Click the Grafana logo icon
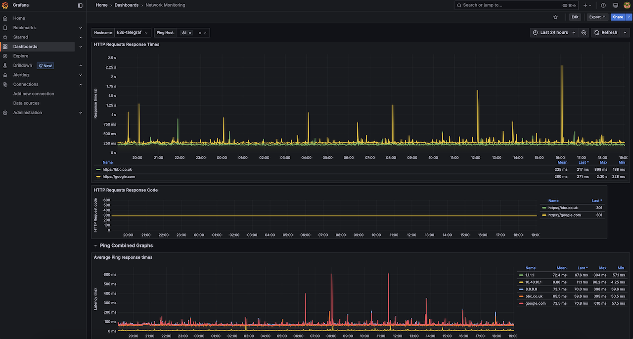633x339 pixels. (5, 5)
